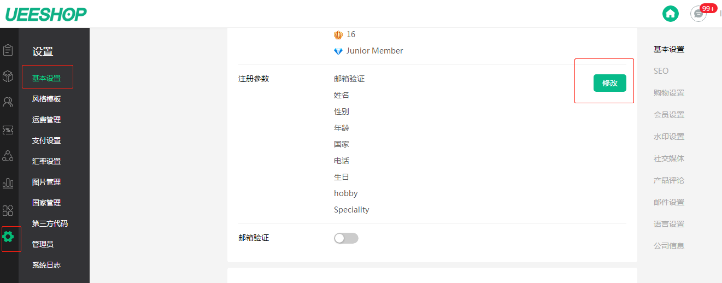Click the green settings gear icon

coord(8,237)
